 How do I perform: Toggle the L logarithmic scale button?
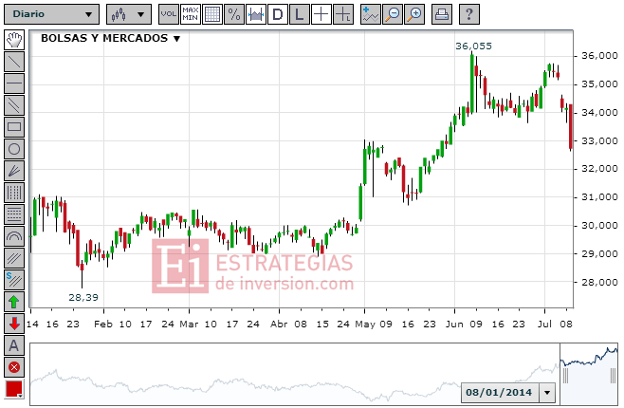click(x=300, y=15)
